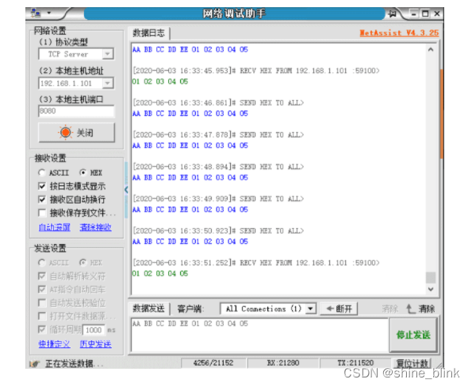Toggle AT指令自动回车 checkbox
This screenshot has width=472, height=387.
point(42,289)
